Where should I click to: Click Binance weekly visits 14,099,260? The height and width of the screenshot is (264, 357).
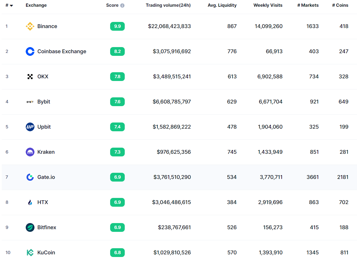click(269, 26)
